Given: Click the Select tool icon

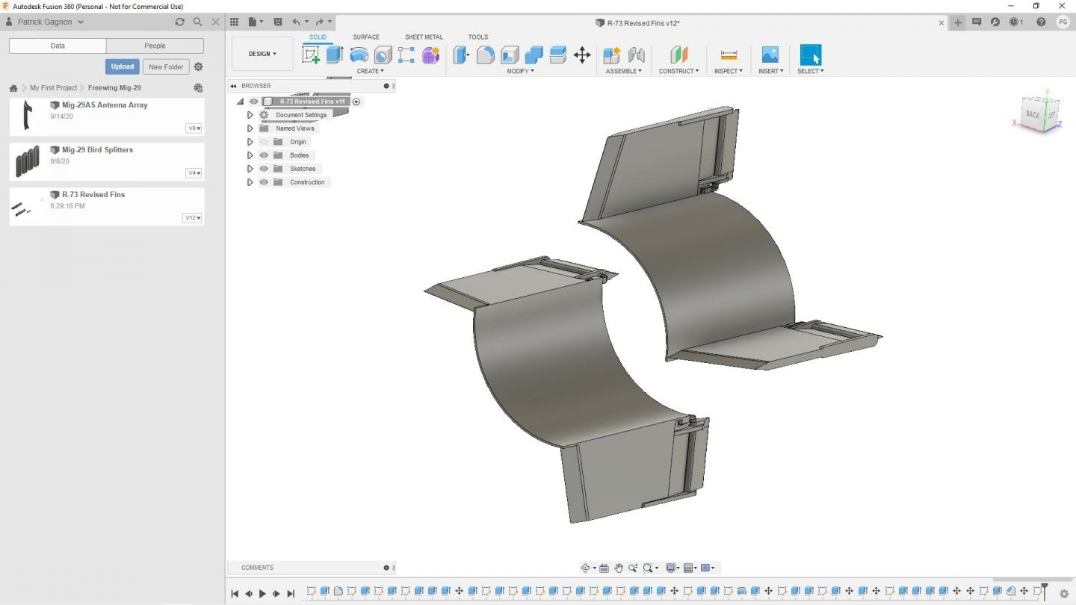Looking at the screenshot, I should [811, 55].
